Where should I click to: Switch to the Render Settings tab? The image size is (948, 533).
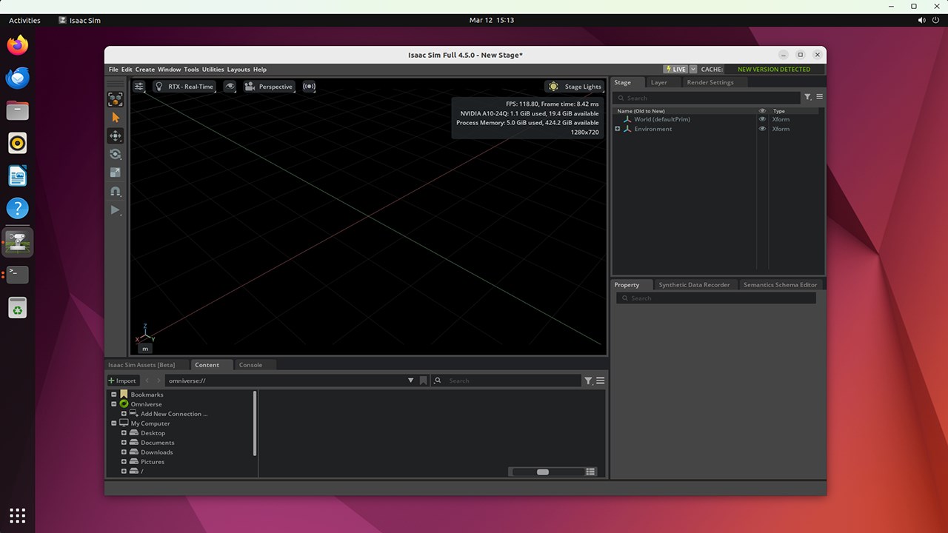point(710,83)
